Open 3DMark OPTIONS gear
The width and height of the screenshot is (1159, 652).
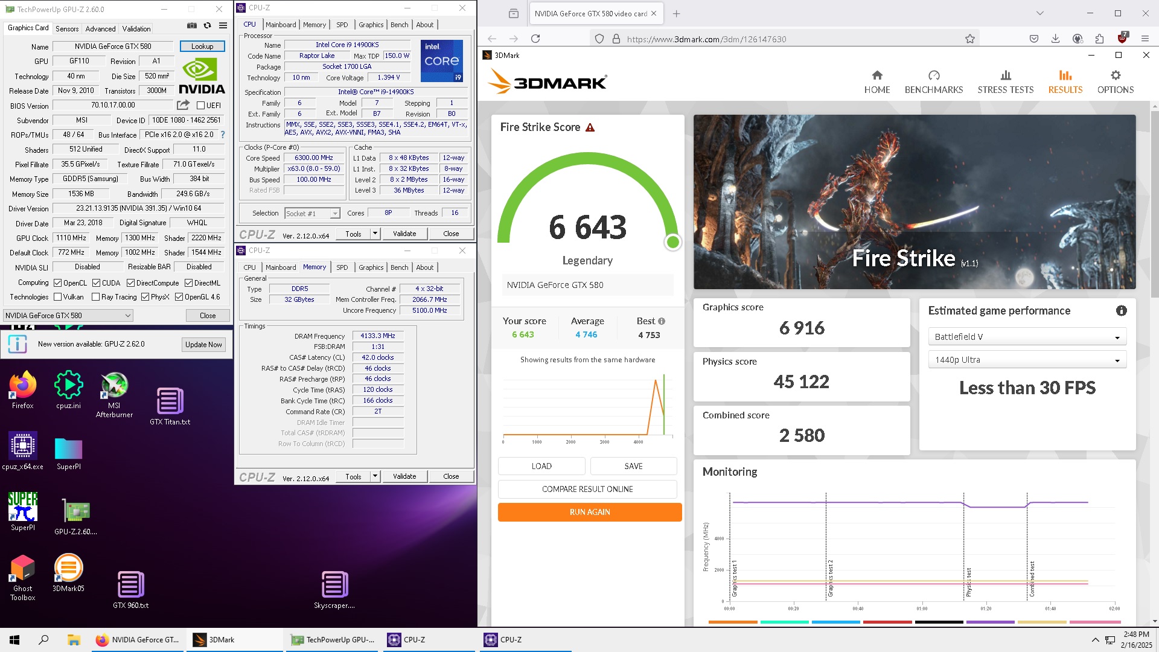click(x=1116, y=82)
